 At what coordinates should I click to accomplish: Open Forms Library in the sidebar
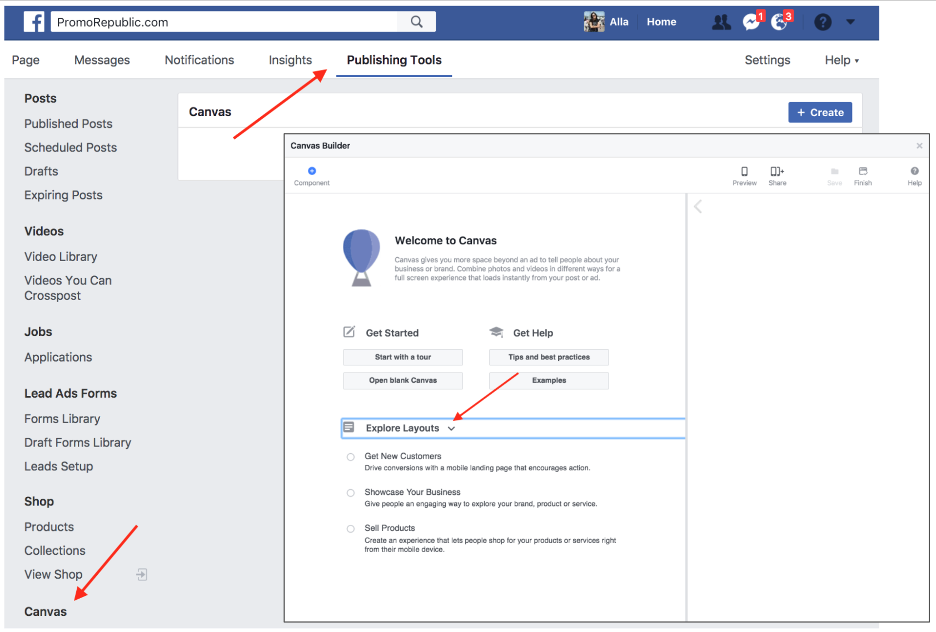[x=62, y=419]
